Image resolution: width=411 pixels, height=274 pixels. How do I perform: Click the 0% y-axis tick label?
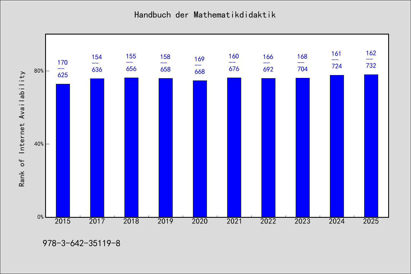pos(40,217)
